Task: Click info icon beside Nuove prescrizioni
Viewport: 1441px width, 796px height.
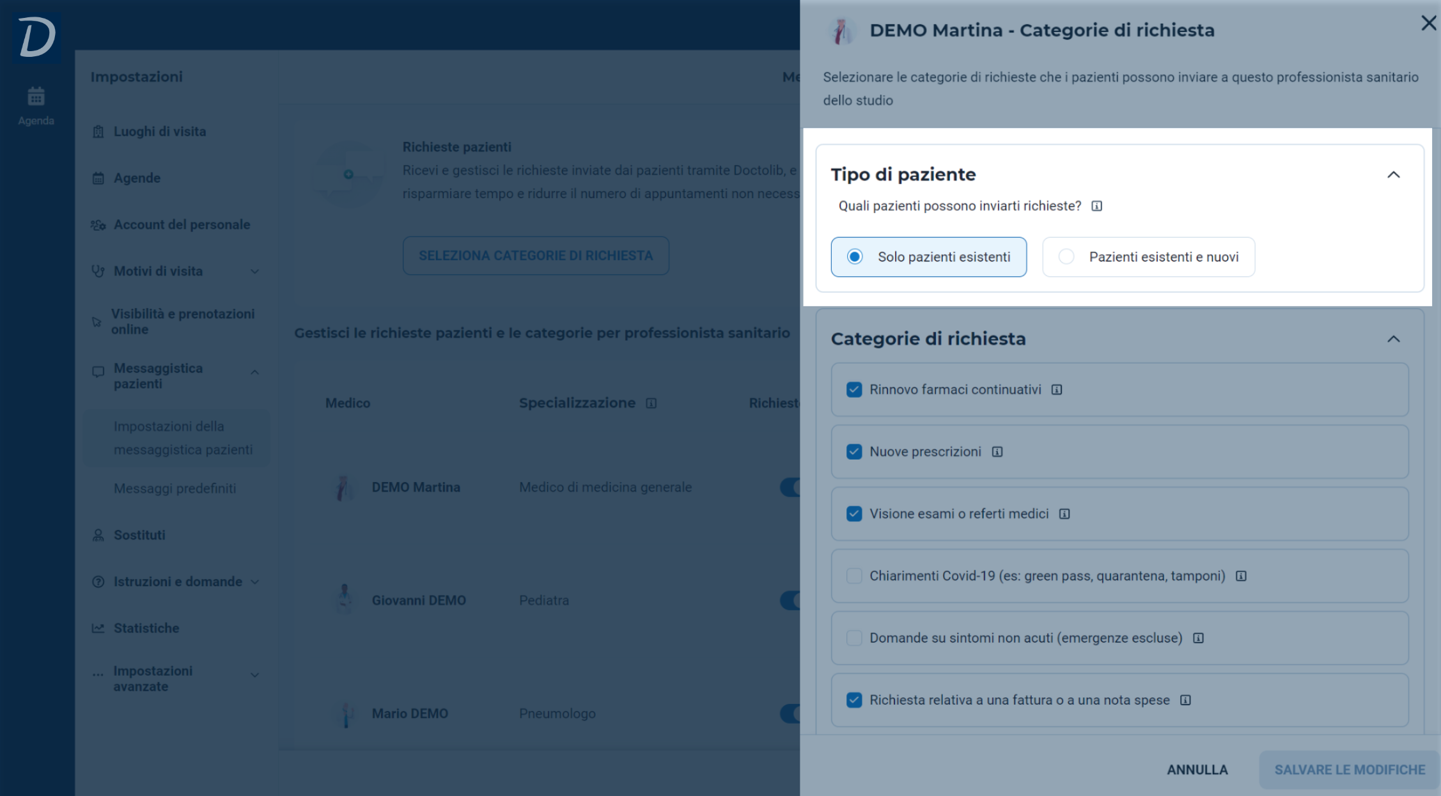Action: pyautogui.click(x=997, y=451)
